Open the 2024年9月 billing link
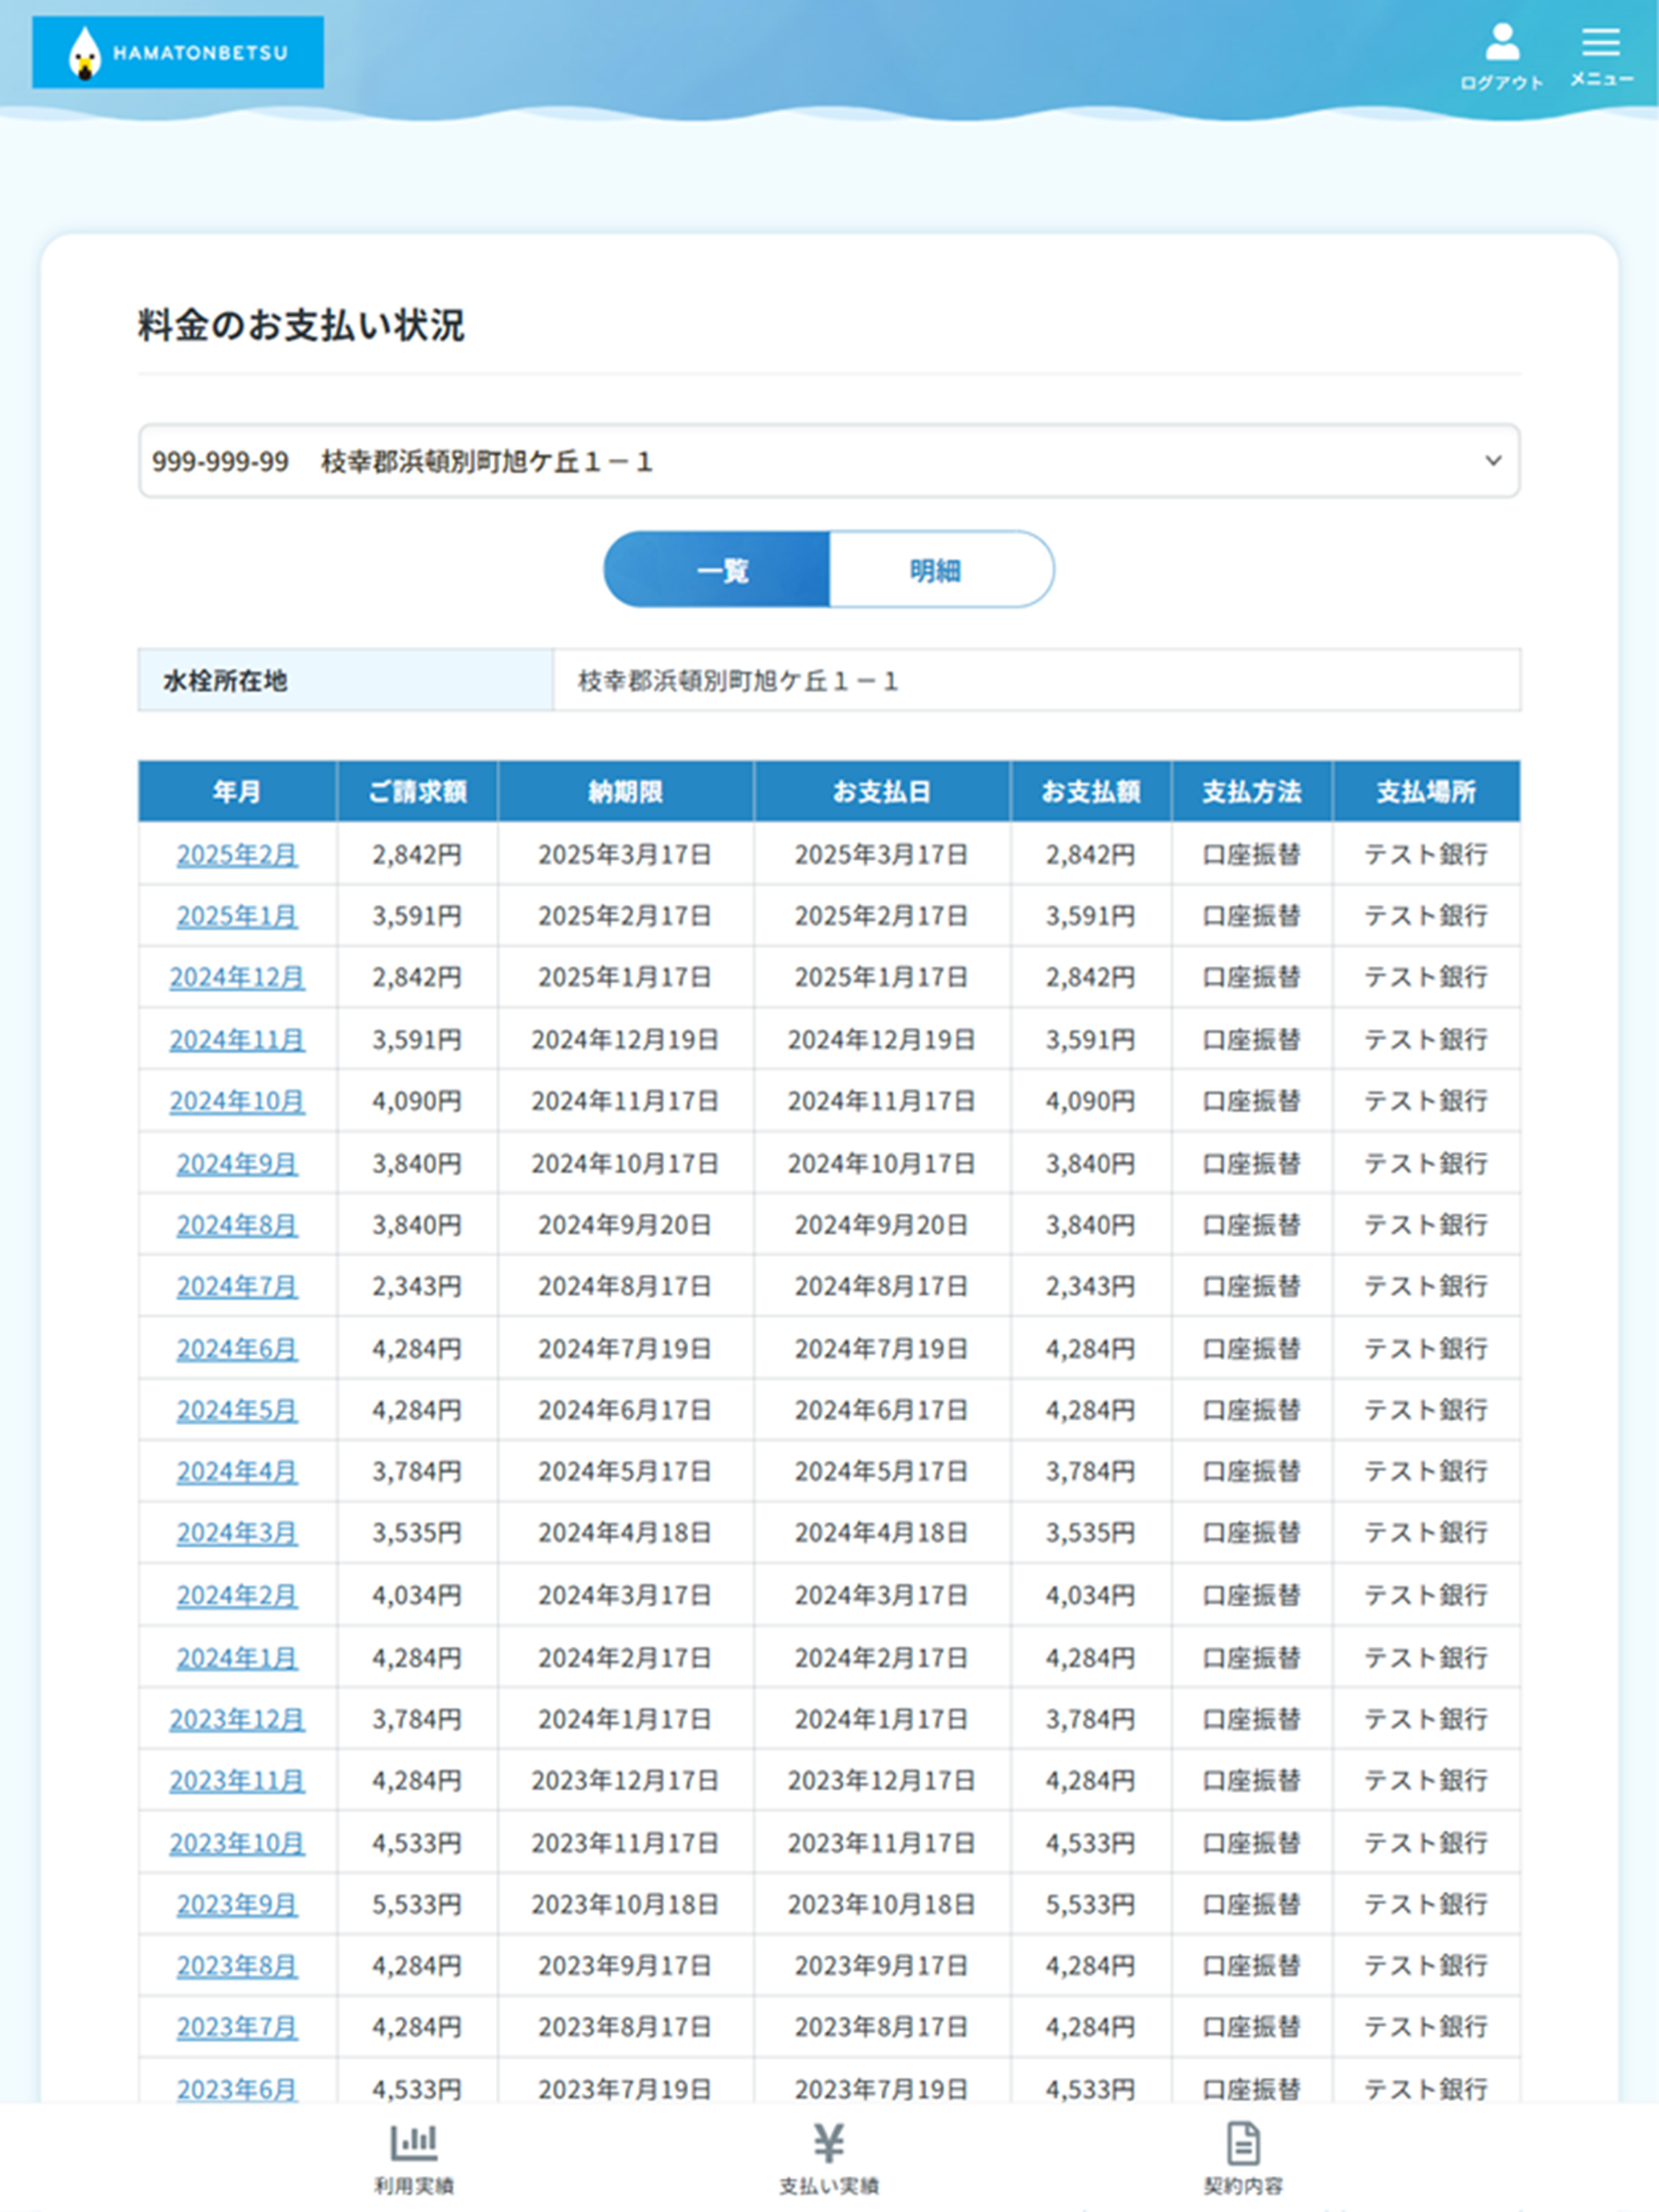This screenshot has width=1659, height=2212. (237, 1164)
